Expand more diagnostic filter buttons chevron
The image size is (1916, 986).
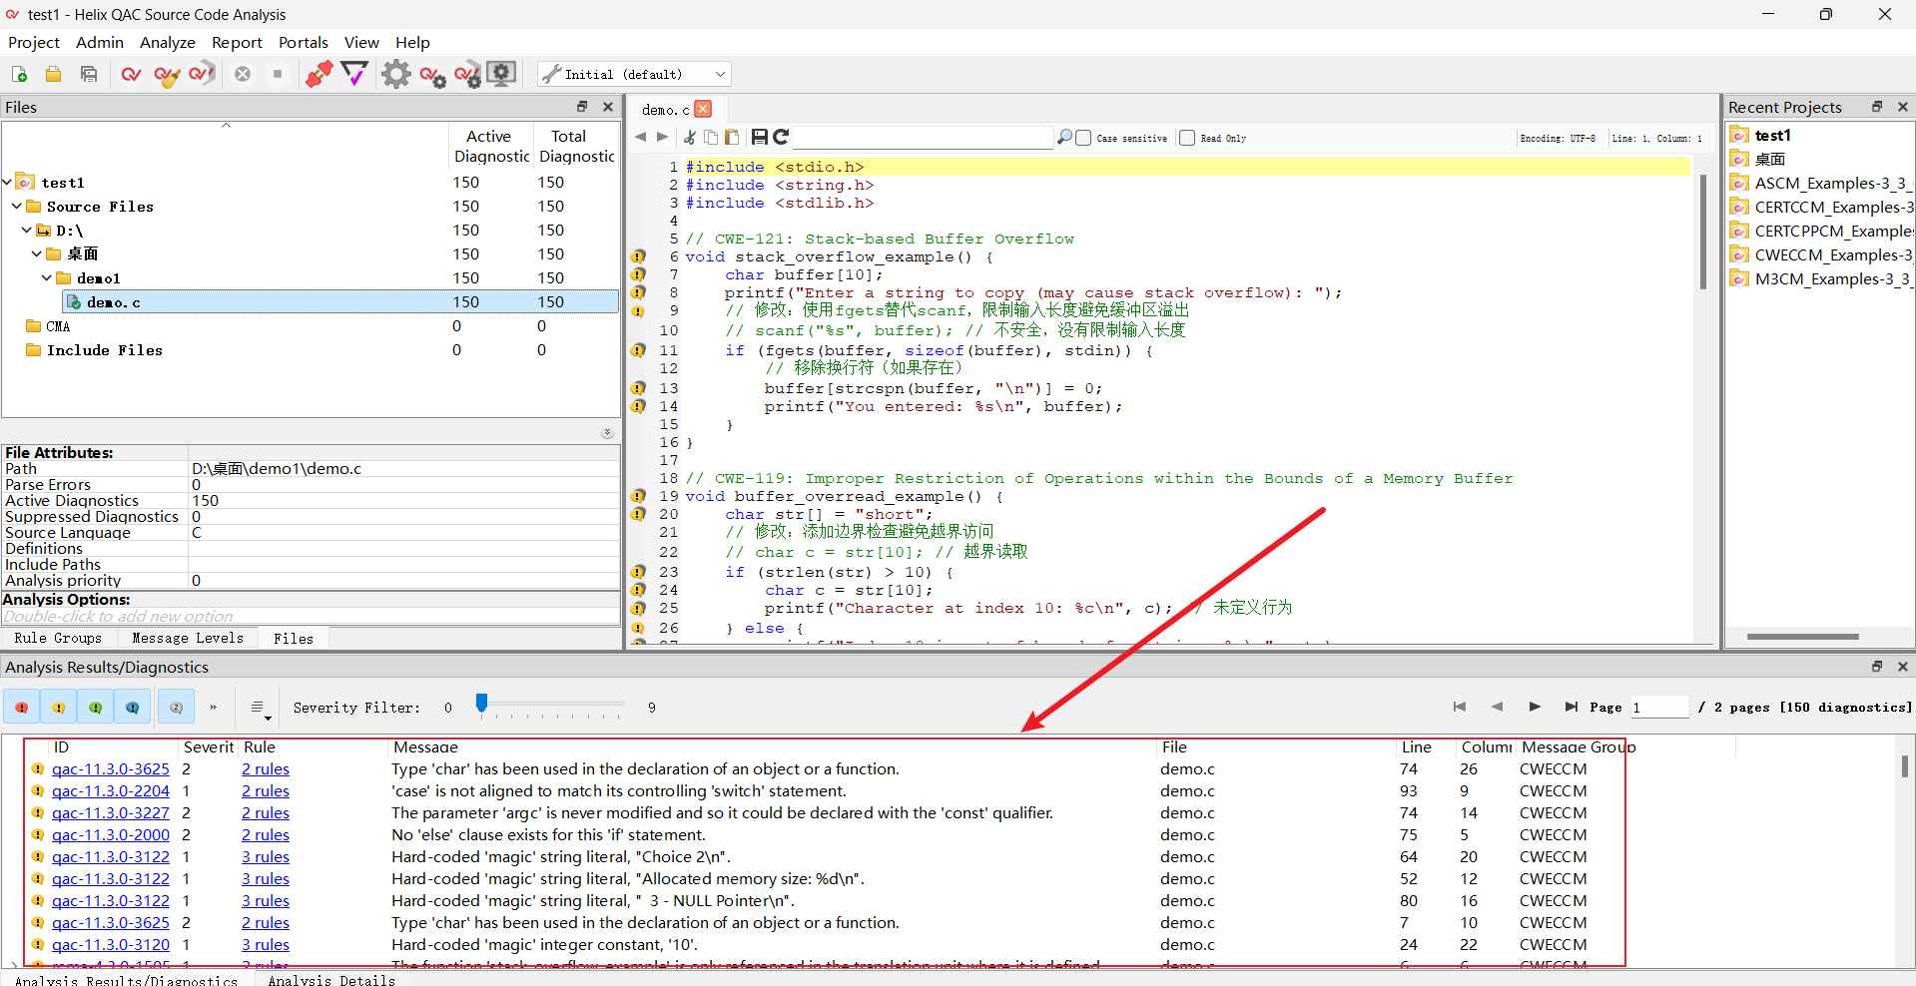click(x=214, y=707)
